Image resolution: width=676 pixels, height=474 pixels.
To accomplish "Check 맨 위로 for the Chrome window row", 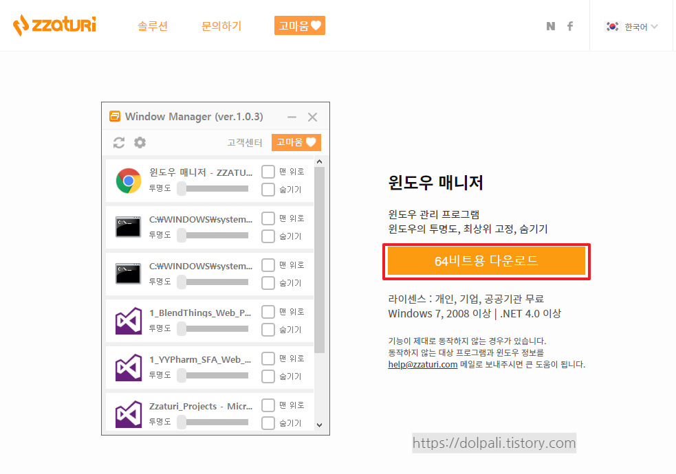I will click(268, 172).
